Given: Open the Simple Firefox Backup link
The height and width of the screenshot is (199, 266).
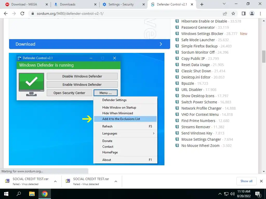Looking at the screenshot, I should (x=199, y=46).
